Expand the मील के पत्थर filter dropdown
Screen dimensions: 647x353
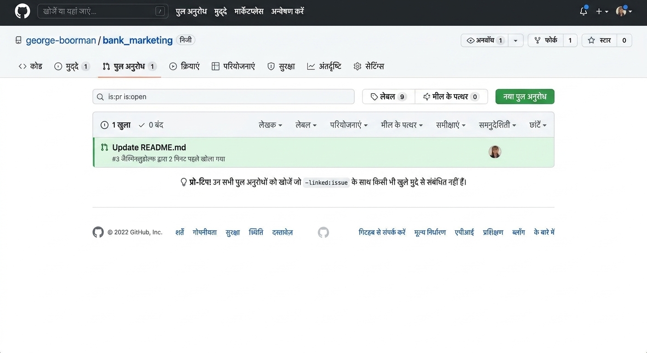[402, 125]
